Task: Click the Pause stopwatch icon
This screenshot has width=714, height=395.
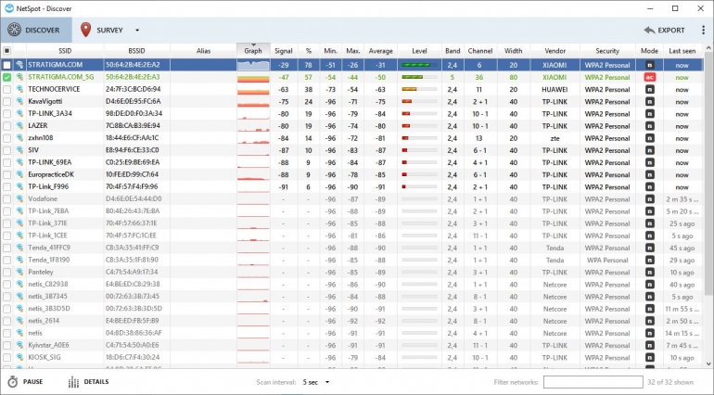Action: click(13, 382)
